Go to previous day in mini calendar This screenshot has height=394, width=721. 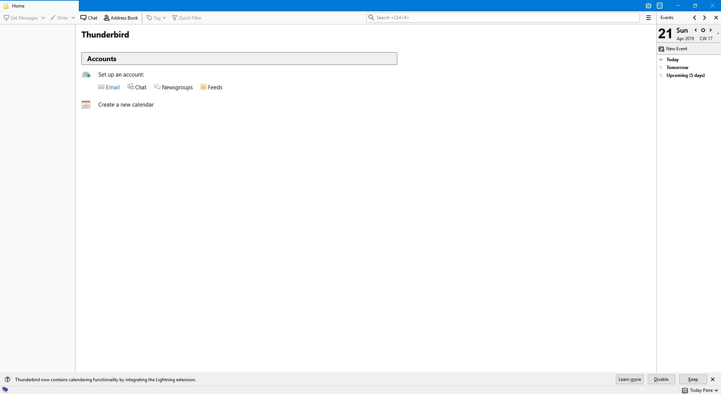click(696, 30)
